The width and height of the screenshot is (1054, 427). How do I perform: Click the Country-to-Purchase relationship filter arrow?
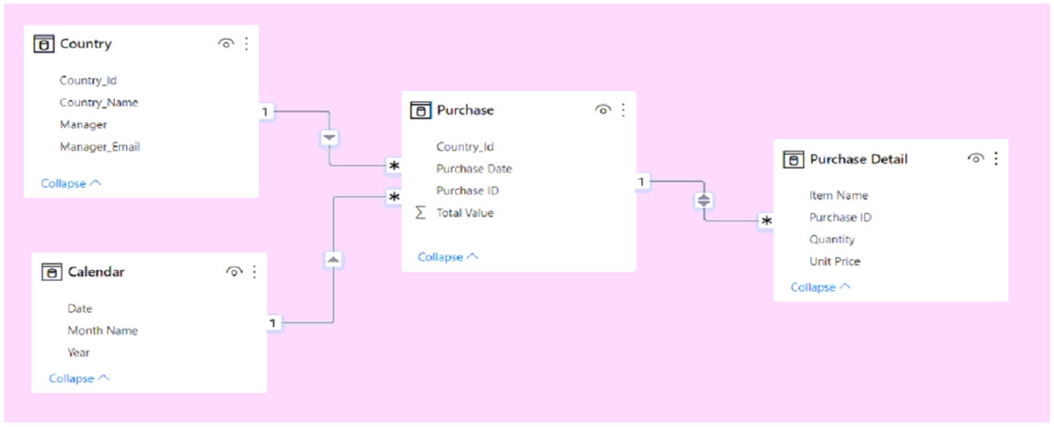(x=329, y=138)
